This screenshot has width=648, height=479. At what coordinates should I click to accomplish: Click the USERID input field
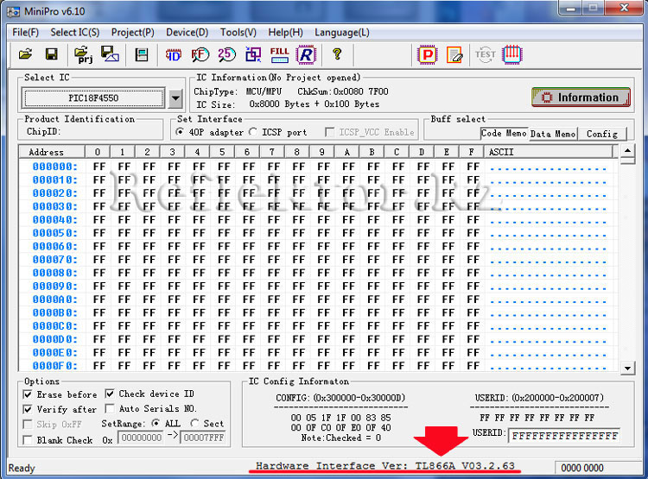tap(564, 436)
